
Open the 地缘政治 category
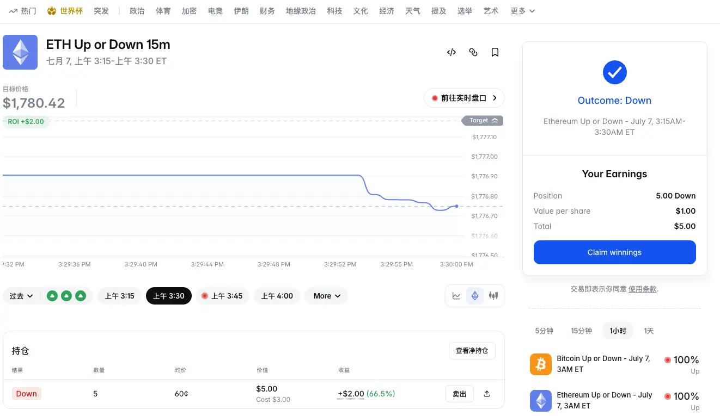click(301, 11)
